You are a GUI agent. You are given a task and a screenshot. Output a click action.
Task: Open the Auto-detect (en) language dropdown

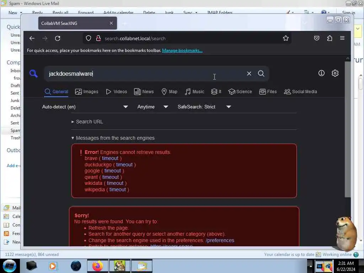click(x=85, y=107)
